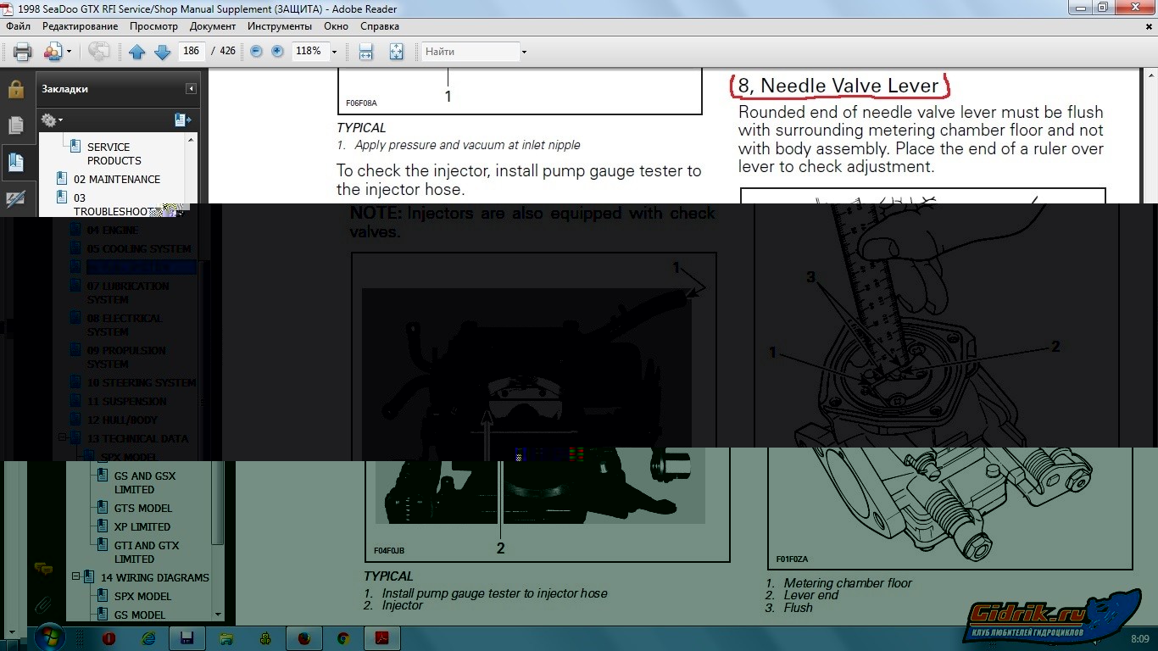
Task: Open the attachments paperclip panel
Action: [43, 605]
